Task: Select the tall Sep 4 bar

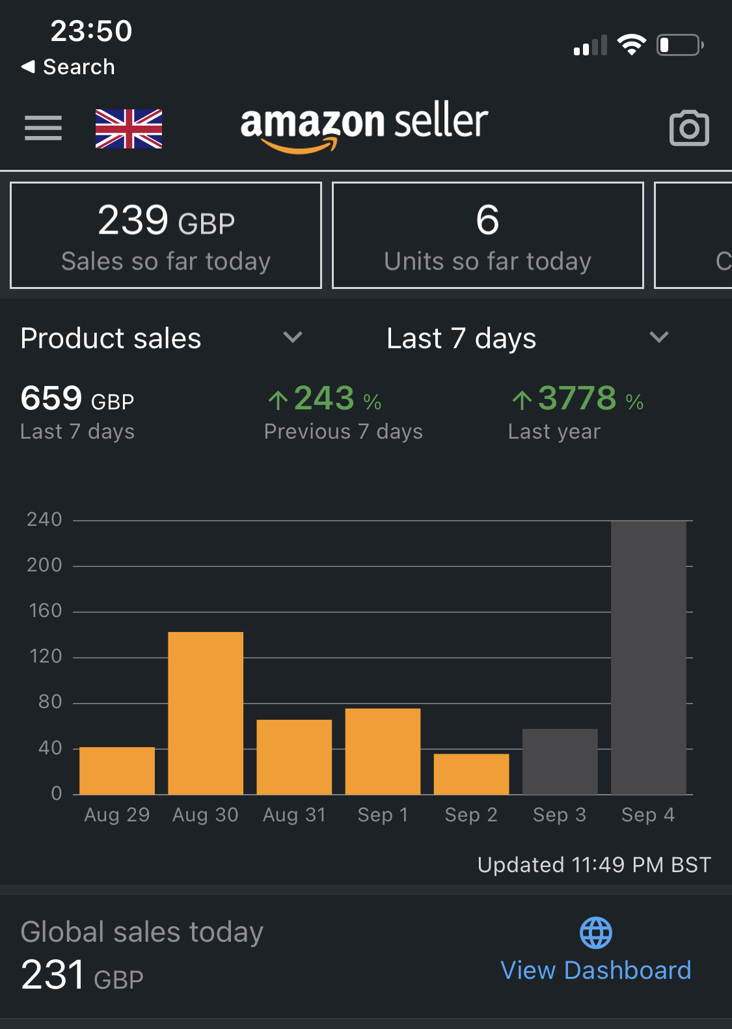Action: point(648,657)
